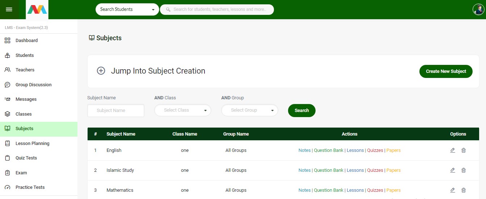Open Question Bank link for Islamic Study
486x199 pixels.
pos(329,170)
